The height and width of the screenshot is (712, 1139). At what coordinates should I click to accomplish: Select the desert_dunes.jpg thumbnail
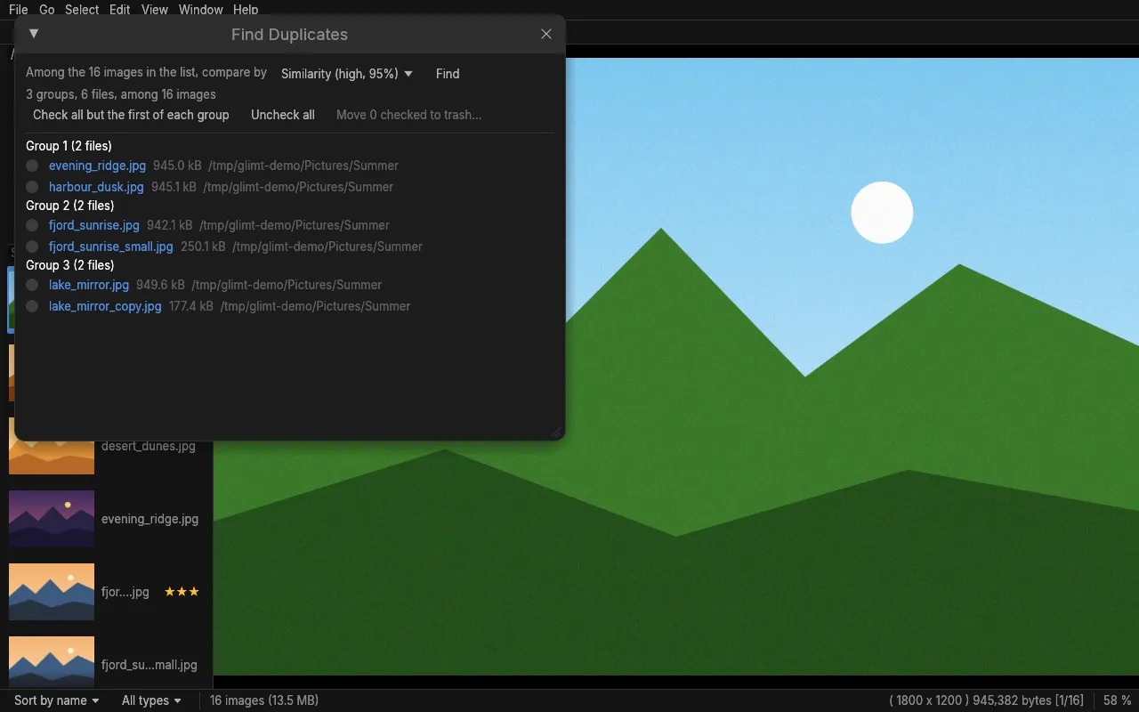pyautogui.click(x=52, y=446)
